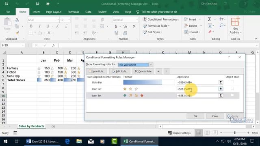
Task: Expand the Name Box dropdown
Action: point(23,45)
